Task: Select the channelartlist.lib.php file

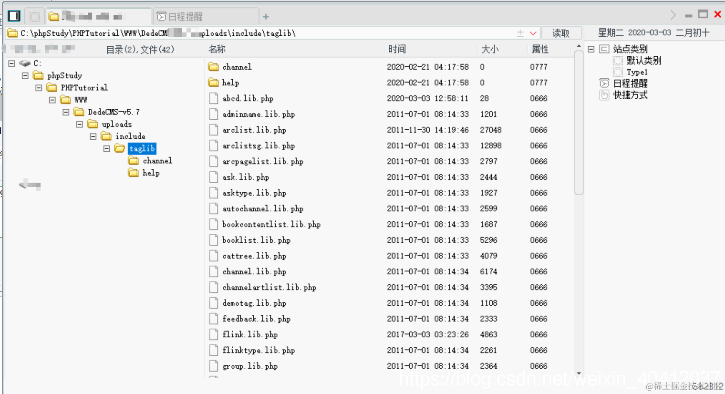Action: [x=269, y=287]
